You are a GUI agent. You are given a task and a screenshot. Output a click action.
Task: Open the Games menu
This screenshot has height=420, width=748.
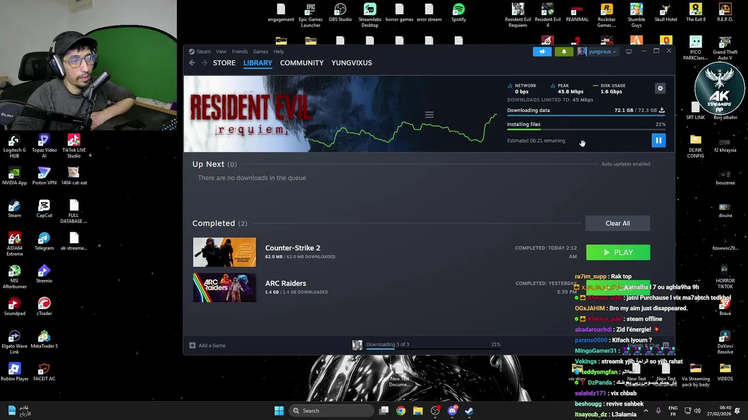click(261, 51)
